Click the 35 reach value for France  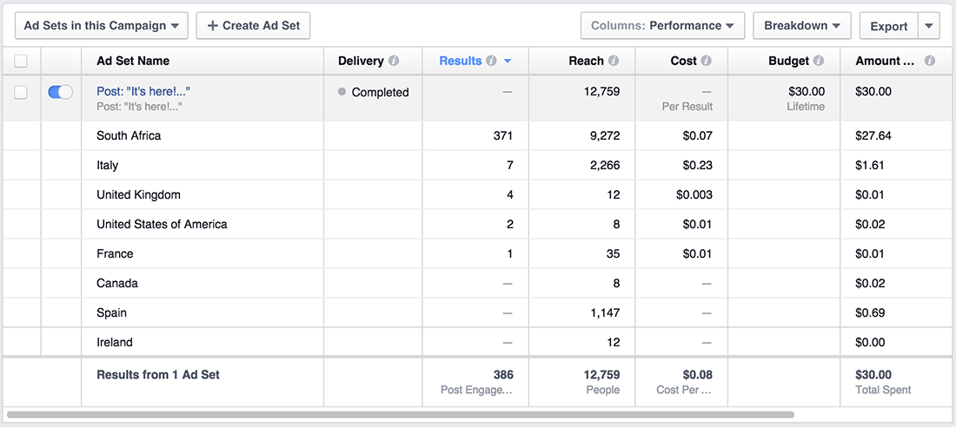pos(614,253)
